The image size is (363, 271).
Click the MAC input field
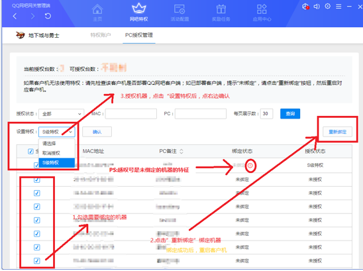pos(131,114)
